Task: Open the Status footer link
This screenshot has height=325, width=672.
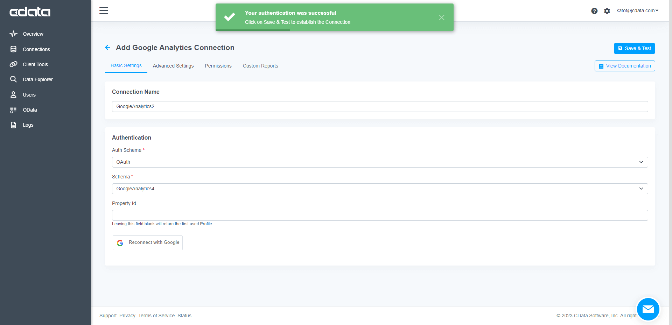Action: point(184,316)
